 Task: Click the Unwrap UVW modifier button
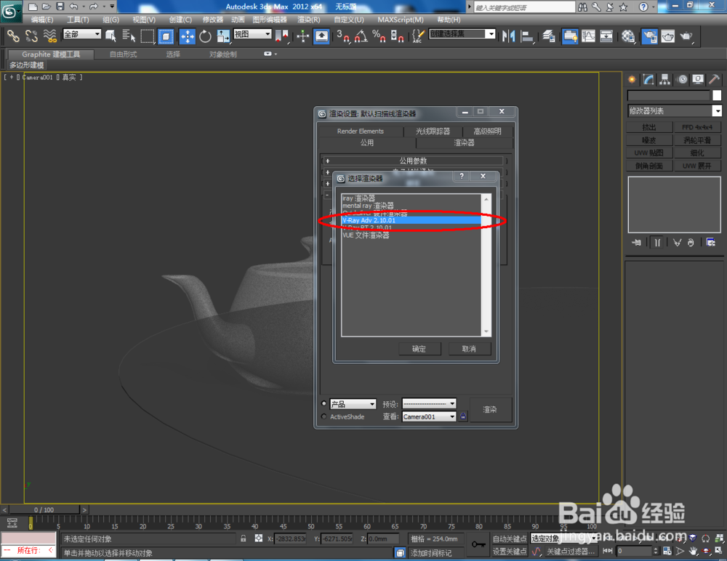697,166
